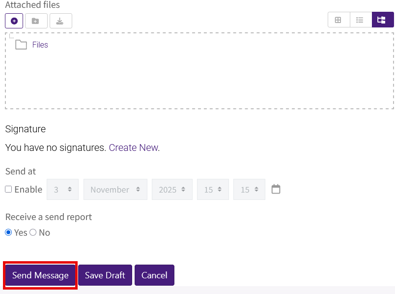The image size is (395, 294).
Task: Click the add new file icon
Action: click(14, 21)
